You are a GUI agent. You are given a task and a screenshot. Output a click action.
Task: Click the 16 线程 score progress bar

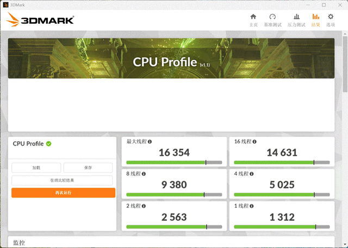(x=282, y=162)
